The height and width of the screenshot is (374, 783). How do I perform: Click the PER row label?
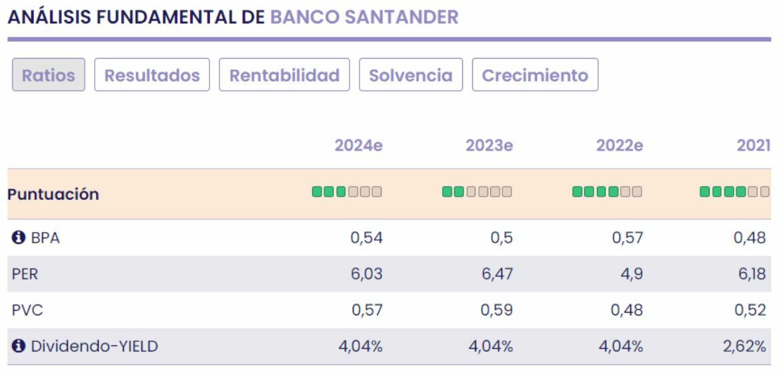(20, 275)
